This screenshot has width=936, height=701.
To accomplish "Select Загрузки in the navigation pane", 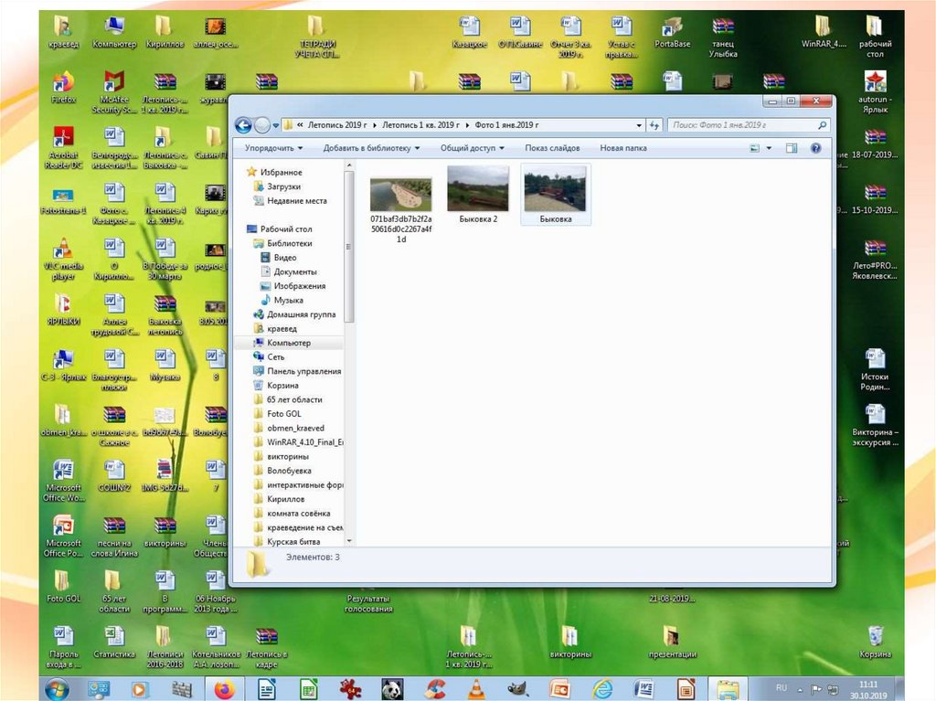I will tap(283, 186).
